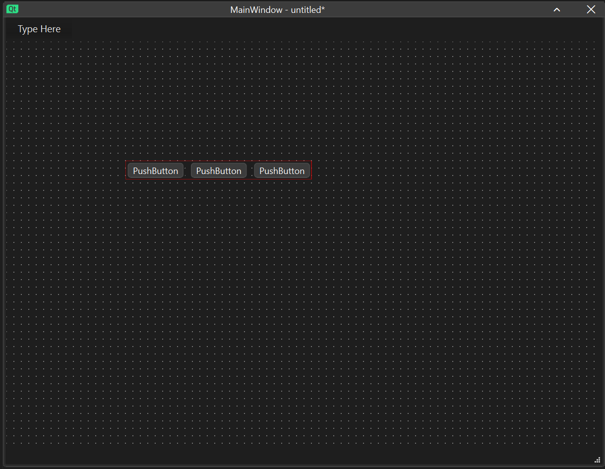Click the green Qt logo icon
Viewport: 605px width, 469px height.
(x=12, y=9)
